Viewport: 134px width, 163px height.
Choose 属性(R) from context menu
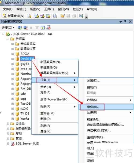point(45,131)
